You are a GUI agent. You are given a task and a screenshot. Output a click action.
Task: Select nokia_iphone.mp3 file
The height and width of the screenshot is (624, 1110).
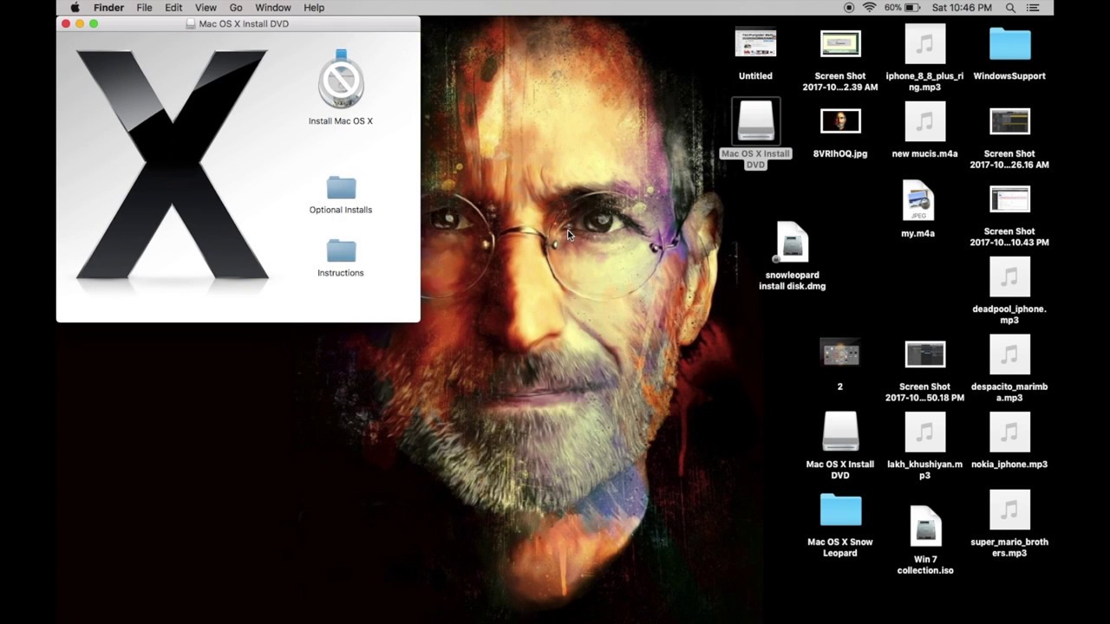click(1010, 432)
